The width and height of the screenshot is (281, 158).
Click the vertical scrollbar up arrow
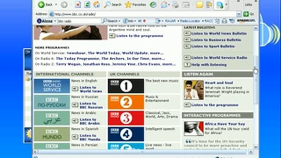pyautogui.click(x=256, y=28)
